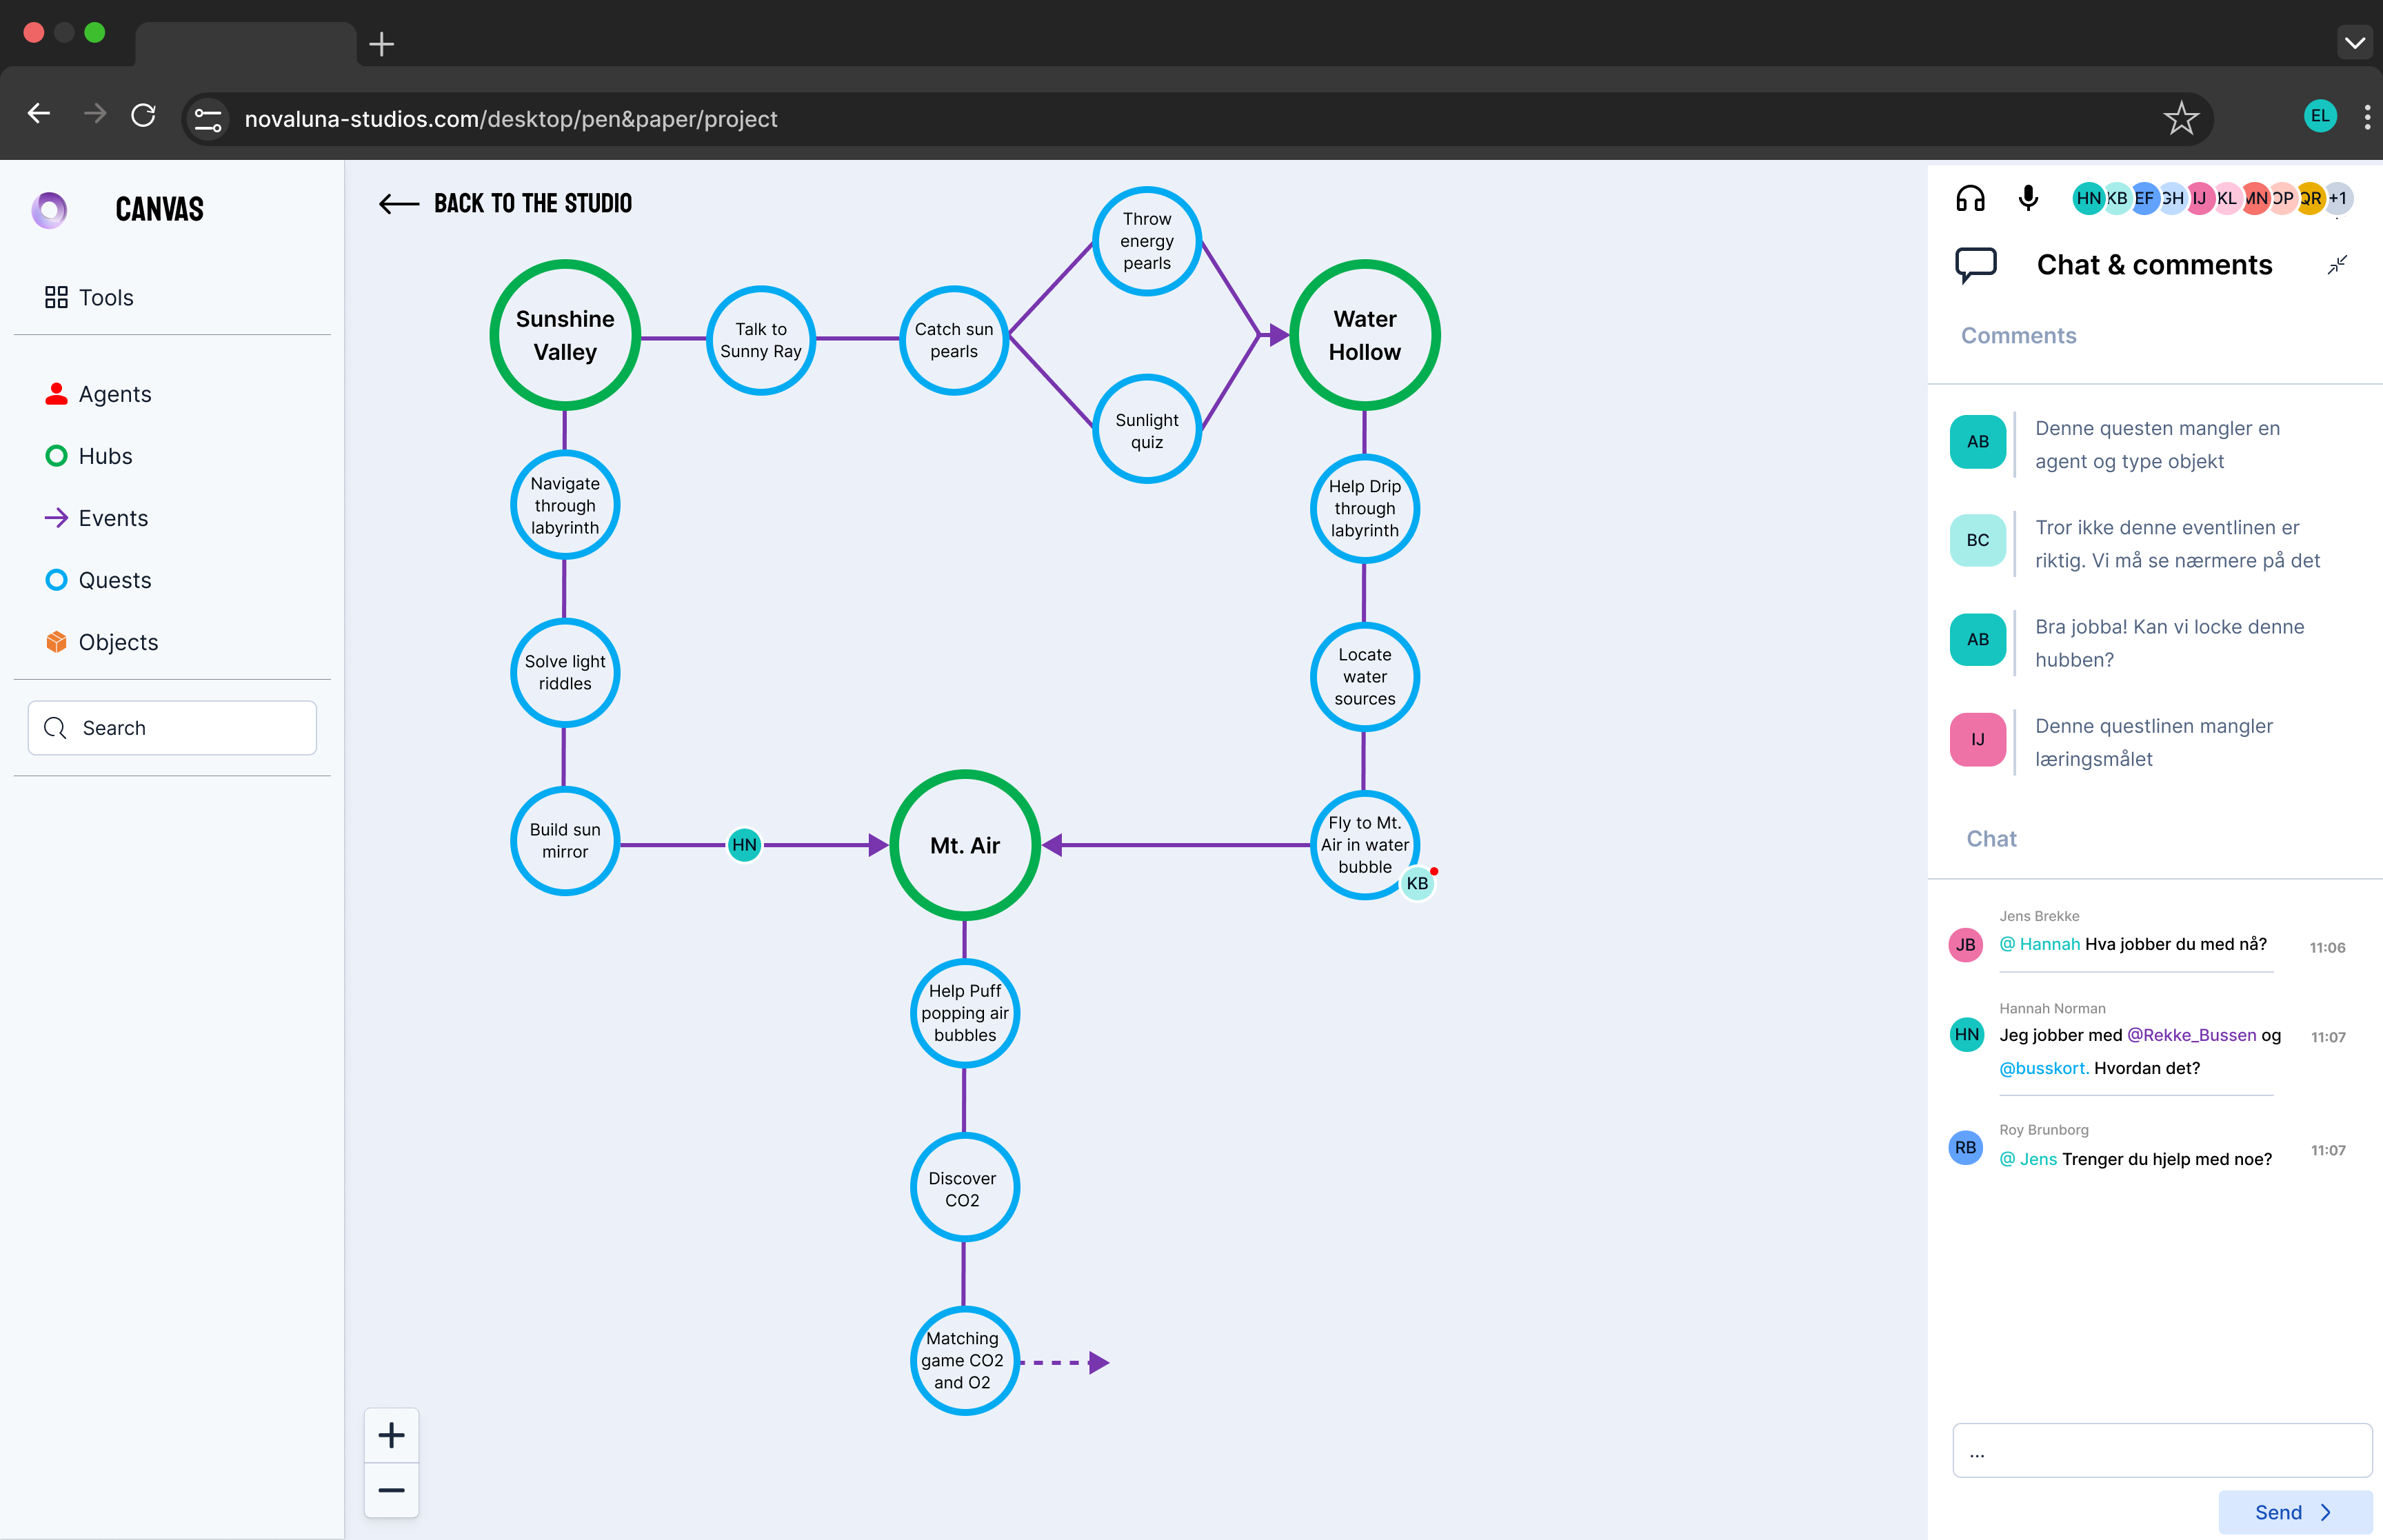2383x1540 pixels.
Task: Select the Mt. Air hub node
Action: 964,845
